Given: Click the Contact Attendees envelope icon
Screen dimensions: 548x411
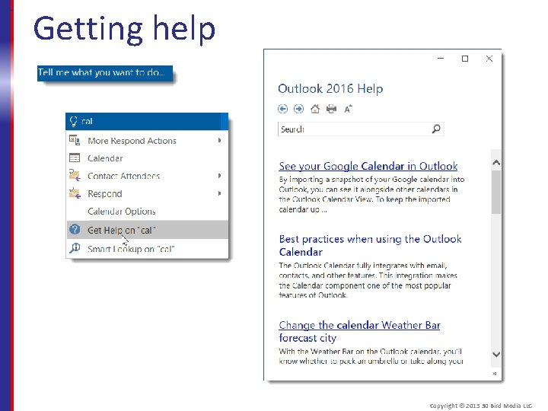Looking at the screenshot, I should coord(75,175).
